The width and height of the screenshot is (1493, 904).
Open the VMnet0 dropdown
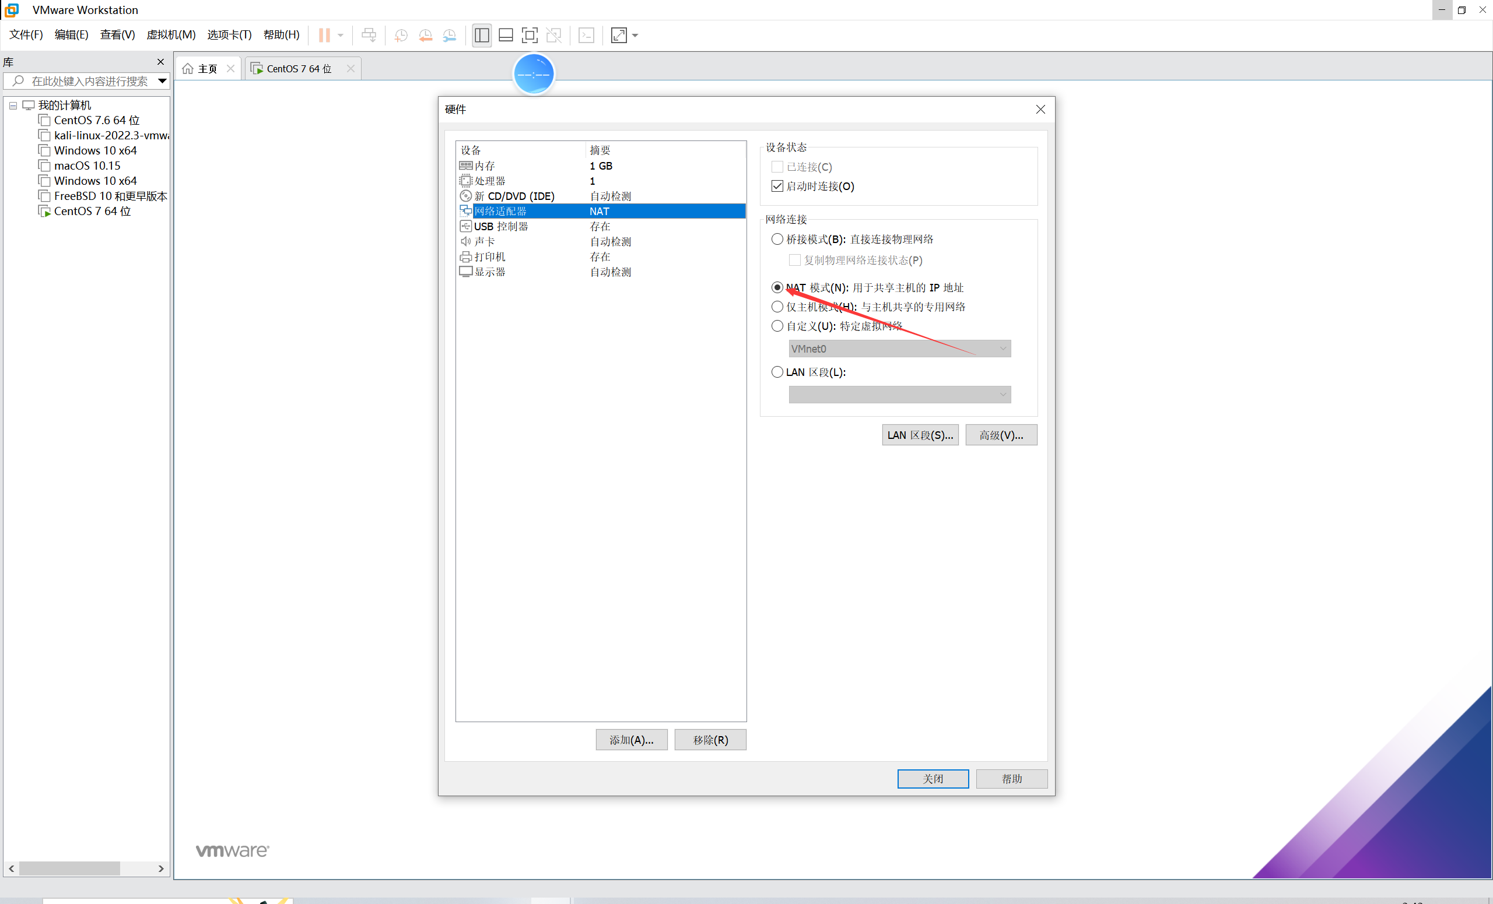pyautogui.click(x=1003, y=348)
